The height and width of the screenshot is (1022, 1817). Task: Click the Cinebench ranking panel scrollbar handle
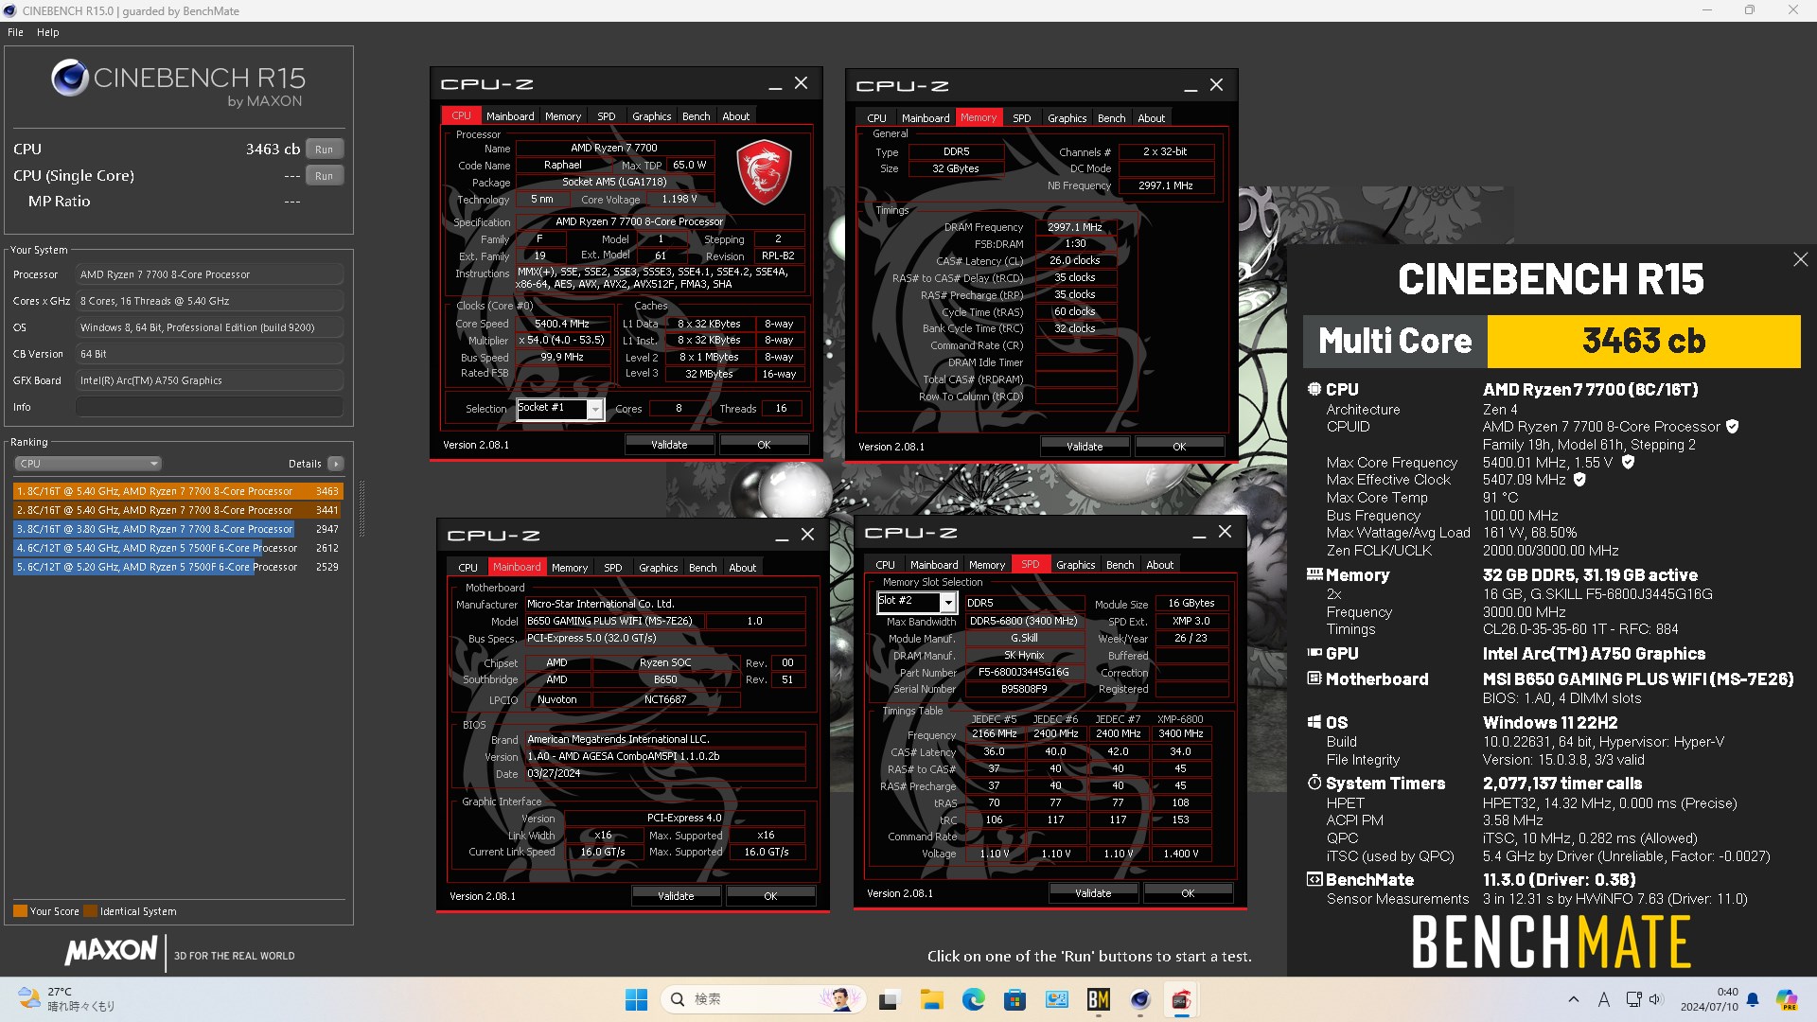click(361, 509)
